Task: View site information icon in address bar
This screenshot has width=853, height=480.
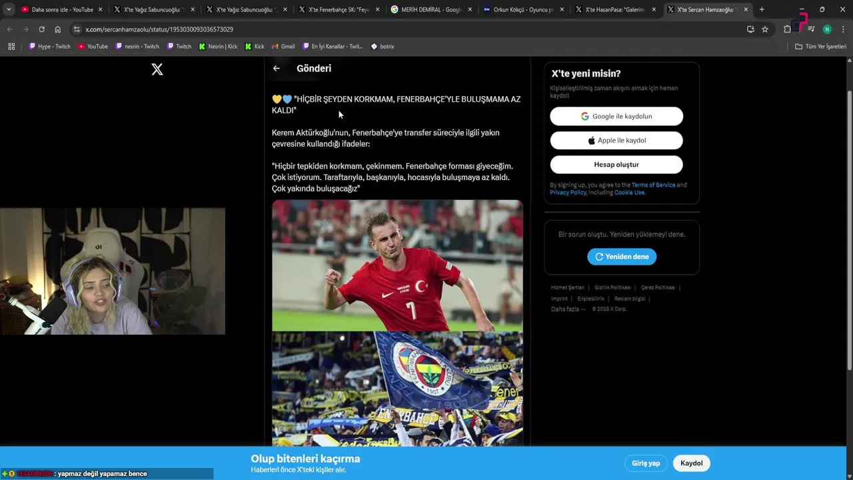Action: [77, 29]
